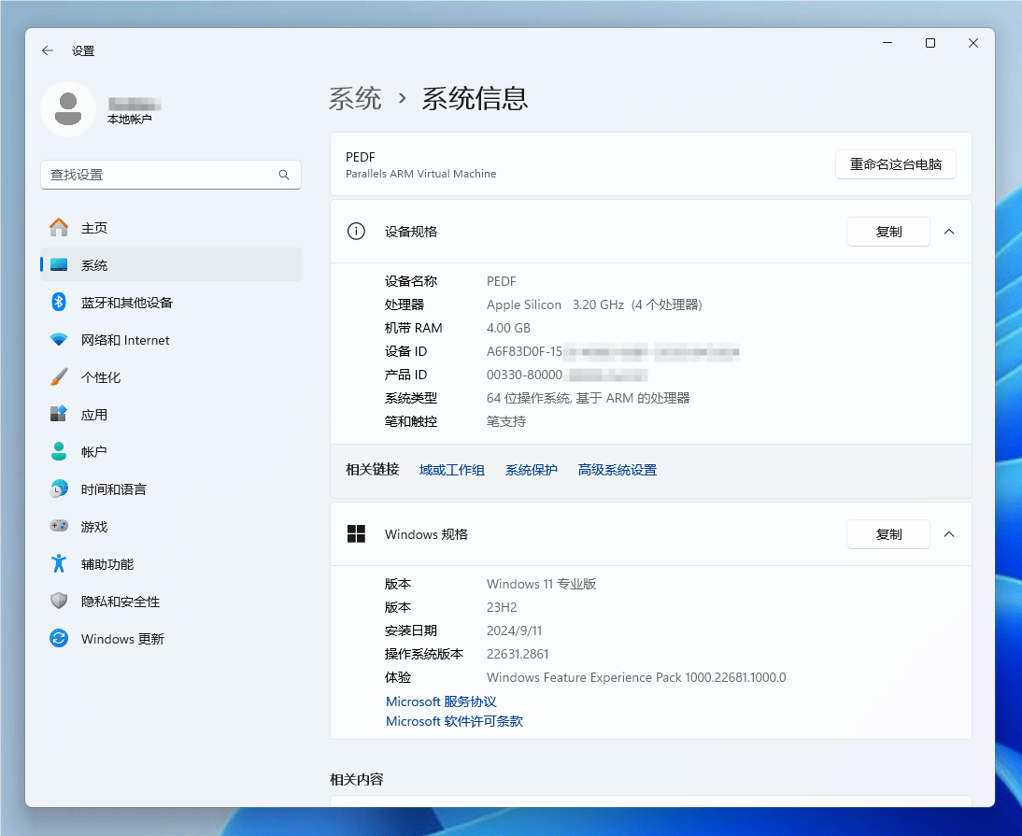Open the Windows 更新 sync icon
Screen dimensions: 1022x836
(59, 639)
